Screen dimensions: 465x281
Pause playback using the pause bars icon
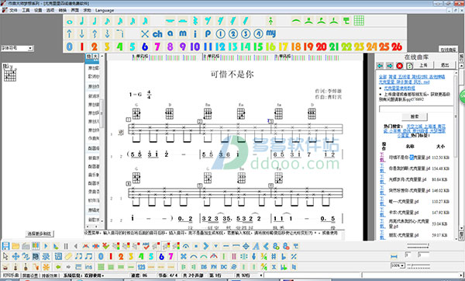(66, 246)
